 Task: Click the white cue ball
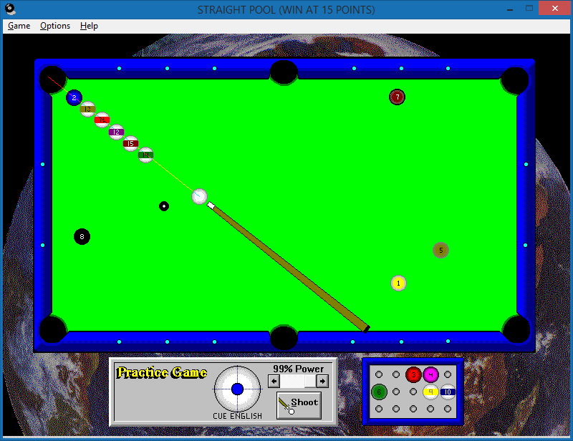click(x=200, y=197)
